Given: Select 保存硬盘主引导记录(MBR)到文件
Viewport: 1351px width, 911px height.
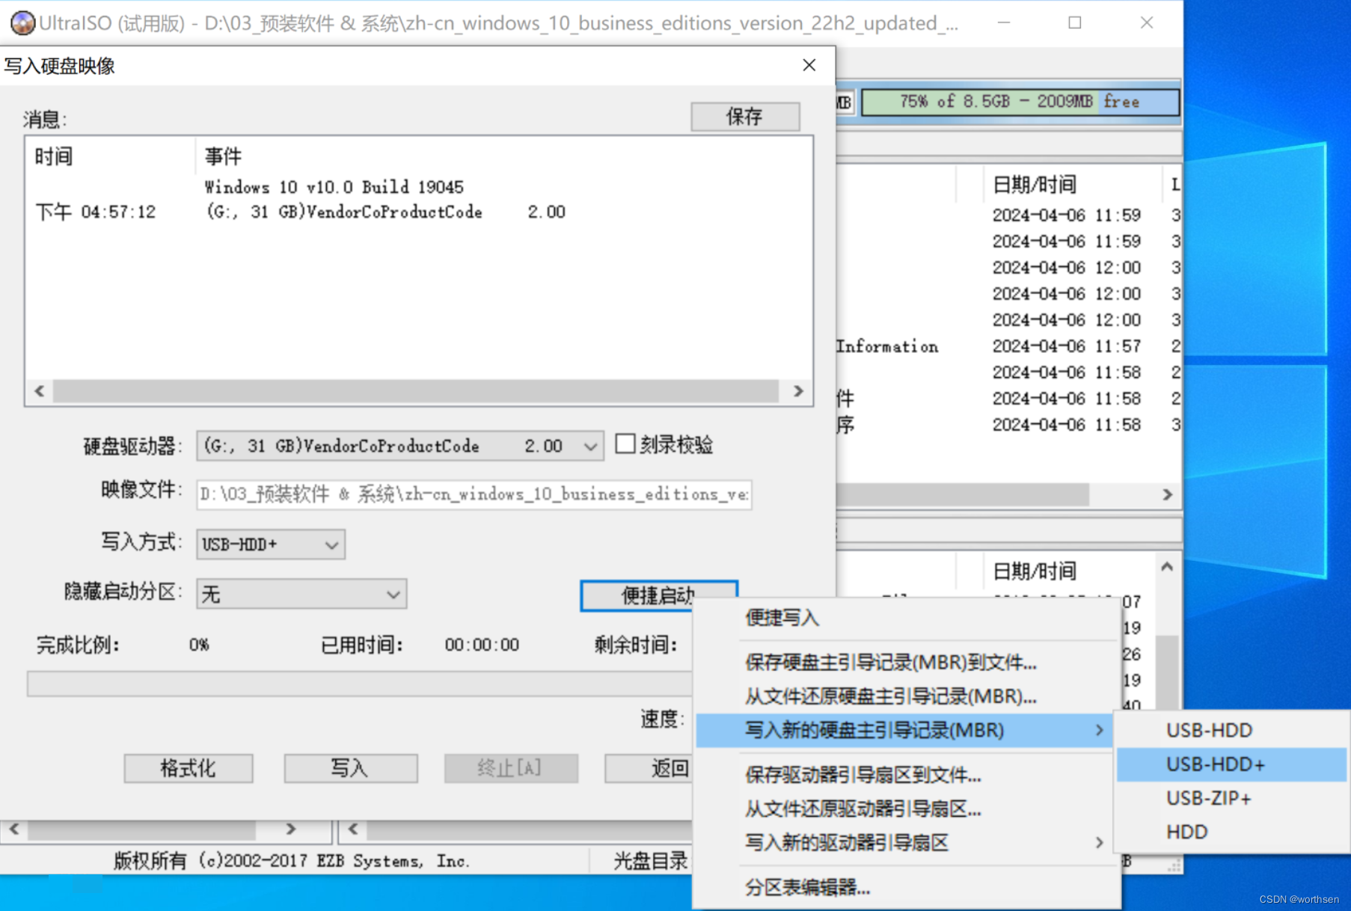Looking at the screenshot, I should tap(905, 662).
